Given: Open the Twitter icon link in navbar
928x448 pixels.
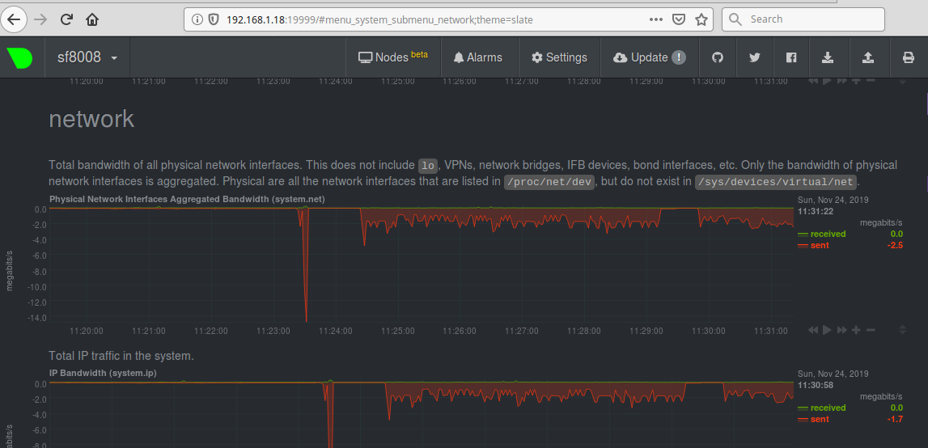Looking at the screenshot, I should tap(754, 57).
